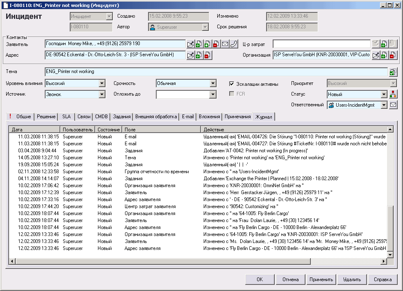Create a new contact for Заявитель

207,44
